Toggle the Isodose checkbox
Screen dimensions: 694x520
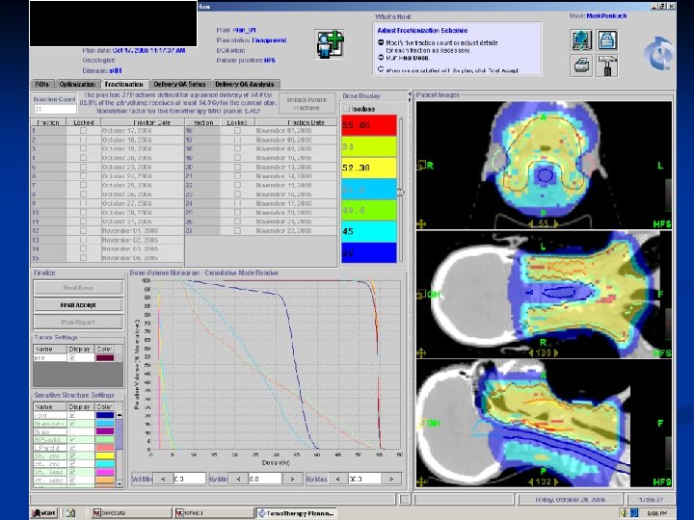coord(347,109)
